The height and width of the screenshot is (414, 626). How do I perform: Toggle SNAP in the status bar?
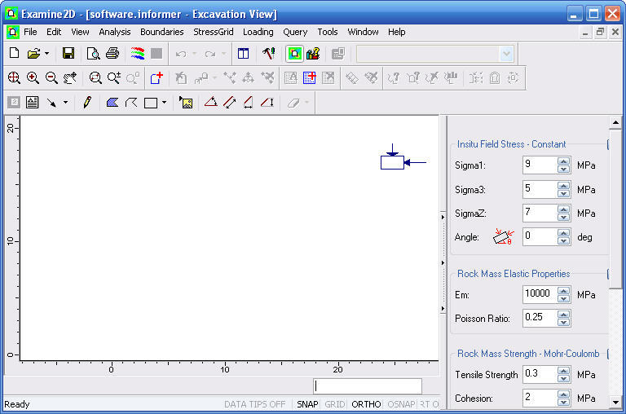(307, 404)
